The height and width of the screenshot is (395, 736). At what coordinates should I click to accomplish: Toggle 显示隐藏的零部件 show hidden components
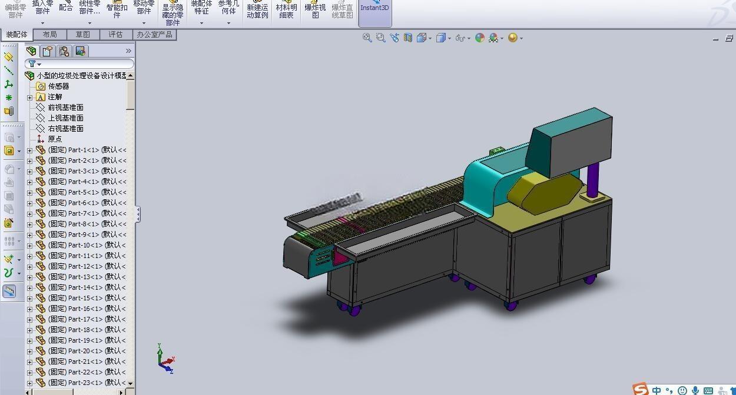[x=173, y=14]
